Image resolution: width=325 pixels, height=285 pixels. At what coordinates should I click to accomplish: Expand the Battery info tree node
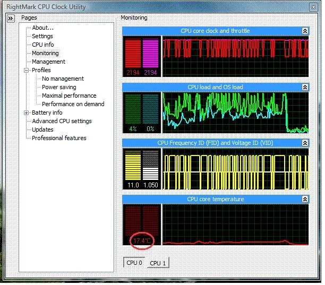click(26, 113)
